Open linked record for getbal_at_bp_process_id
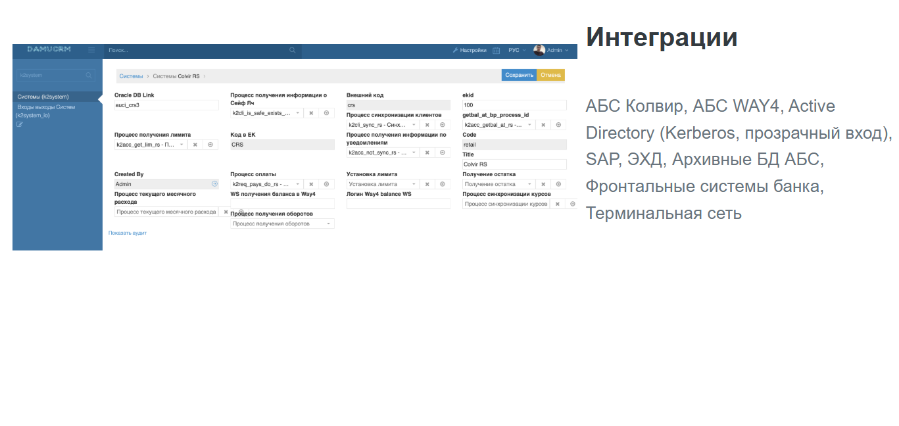 coord(558,125)
